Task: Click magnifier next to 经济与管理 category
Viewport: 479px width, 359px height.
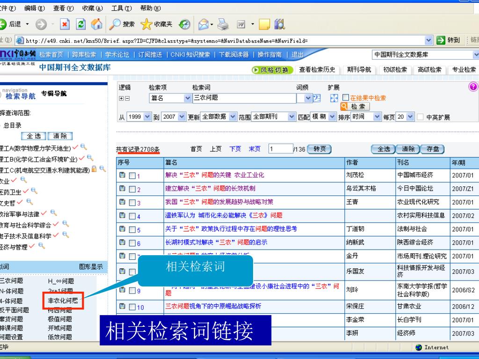Action: 42,245
